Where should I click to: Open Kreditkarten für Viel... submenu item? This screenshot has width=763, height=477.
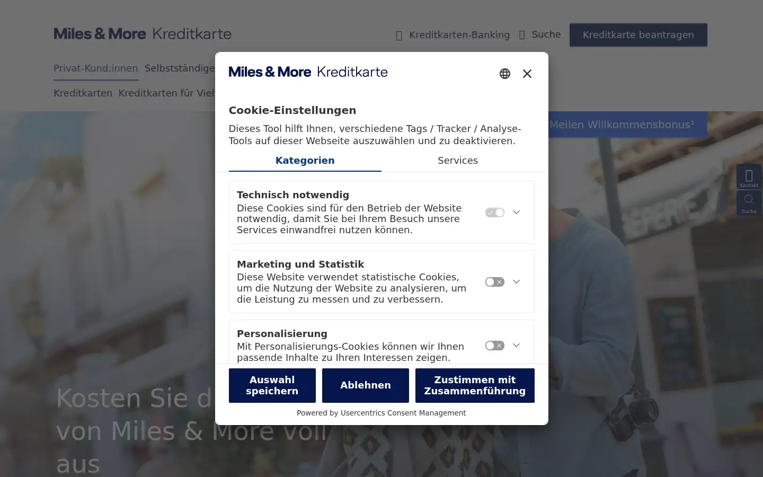click(166, 93)
